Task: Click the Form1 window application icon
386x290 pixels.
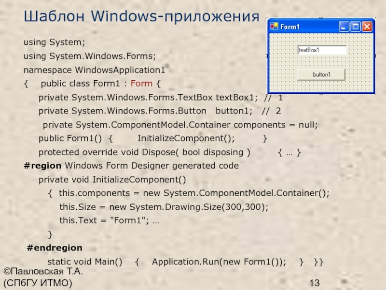Action: [274, 26]
